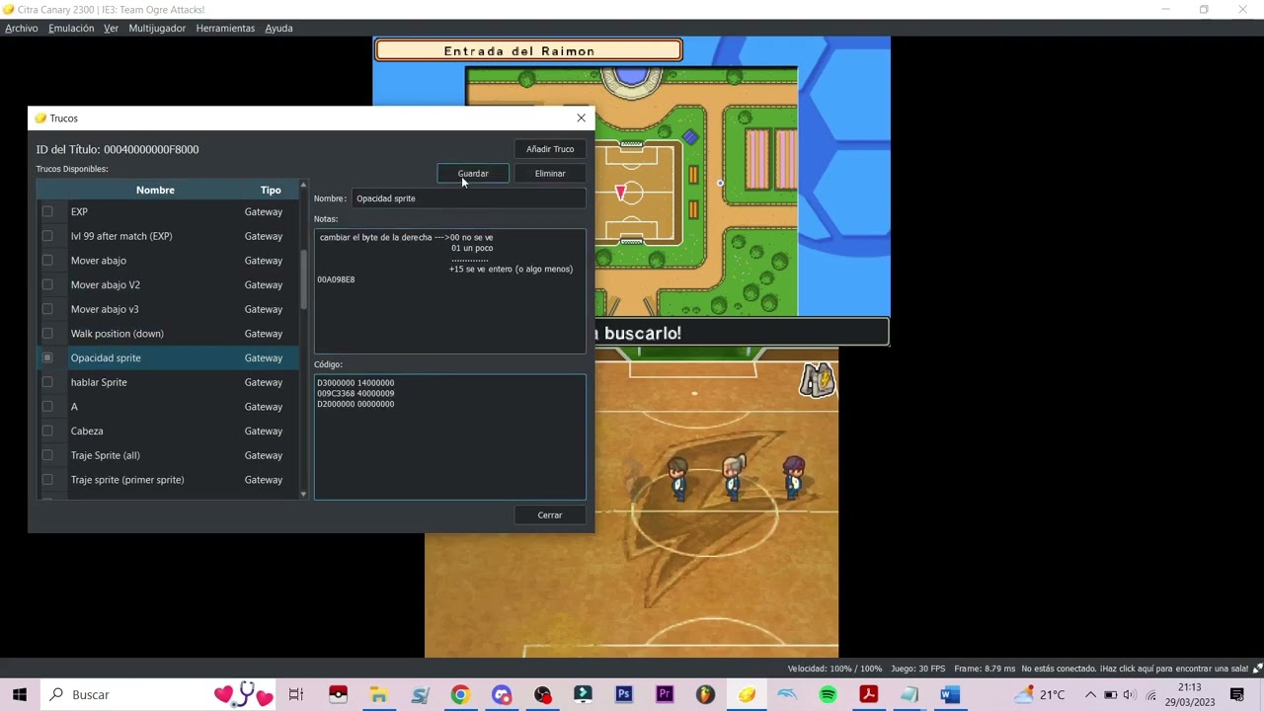Image resolution: width=1264 pixels, height=711 pixels.
Task: Select the 'Mover abajo V2' cheat name
Action: [106, 284]
